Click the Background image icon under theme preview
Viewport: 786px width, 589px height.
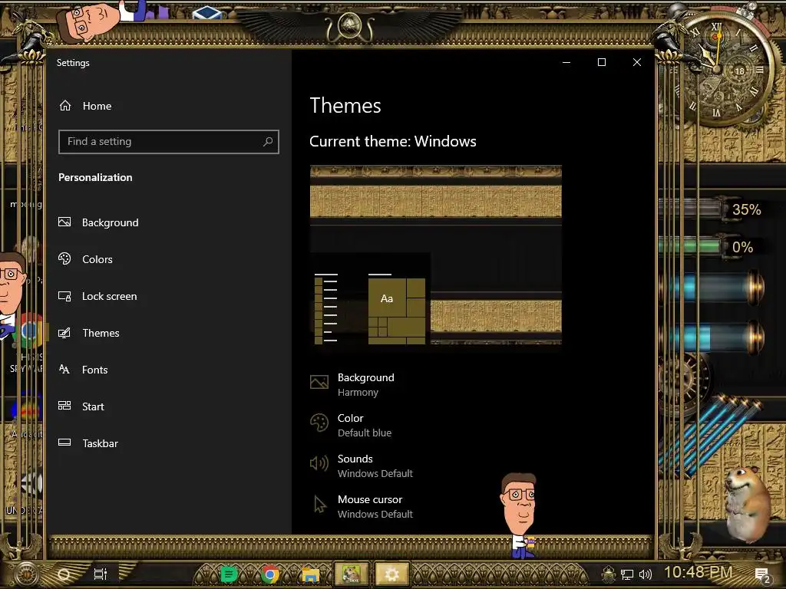point(319,383)
